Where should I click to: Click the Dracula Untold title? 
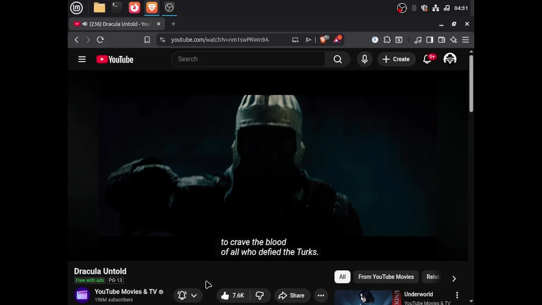[x=100, y=271]
